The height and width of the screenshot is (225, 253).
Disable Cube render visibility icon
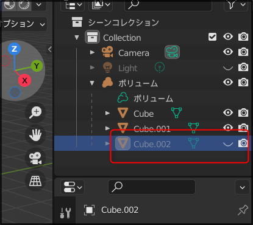[243, 112]
